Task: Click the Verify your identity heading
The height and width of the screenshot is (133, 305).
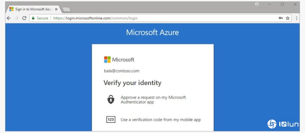Action: [x=133, y=83]
